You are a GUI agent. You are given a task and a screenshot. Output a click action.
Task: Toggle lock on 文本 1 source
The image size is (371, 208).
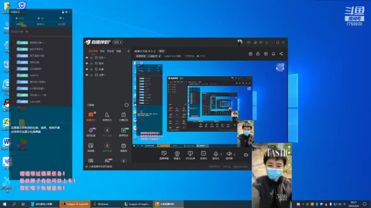[91, 57]
